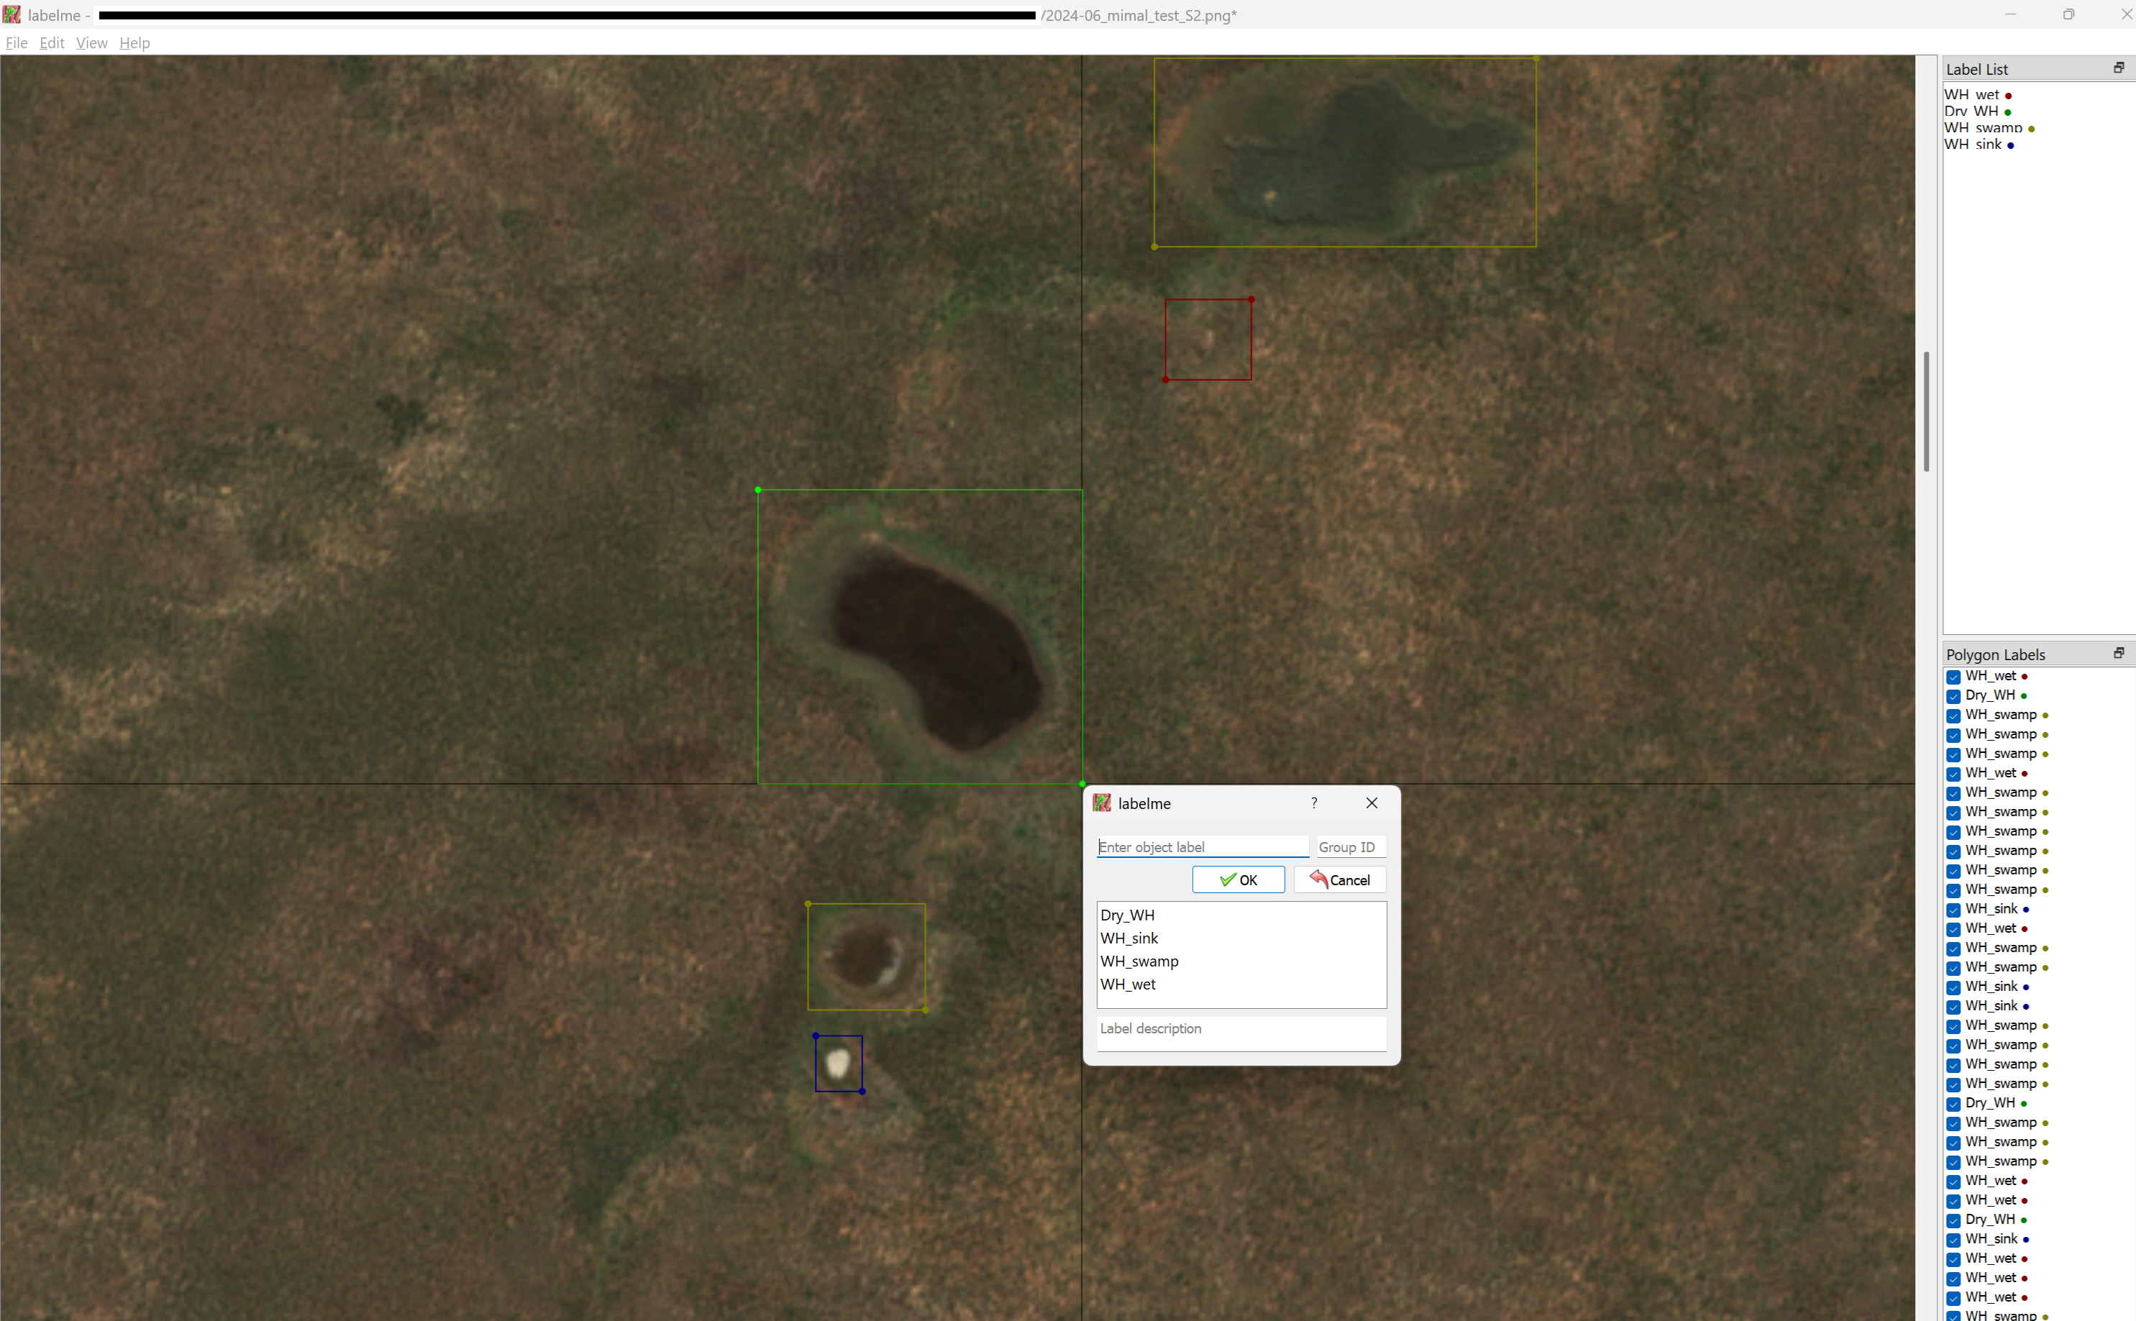Viewport: 2136px width, 1321px height.
Task: Select Dry_WH in the dialog label list
Action: pos(1127,915)
